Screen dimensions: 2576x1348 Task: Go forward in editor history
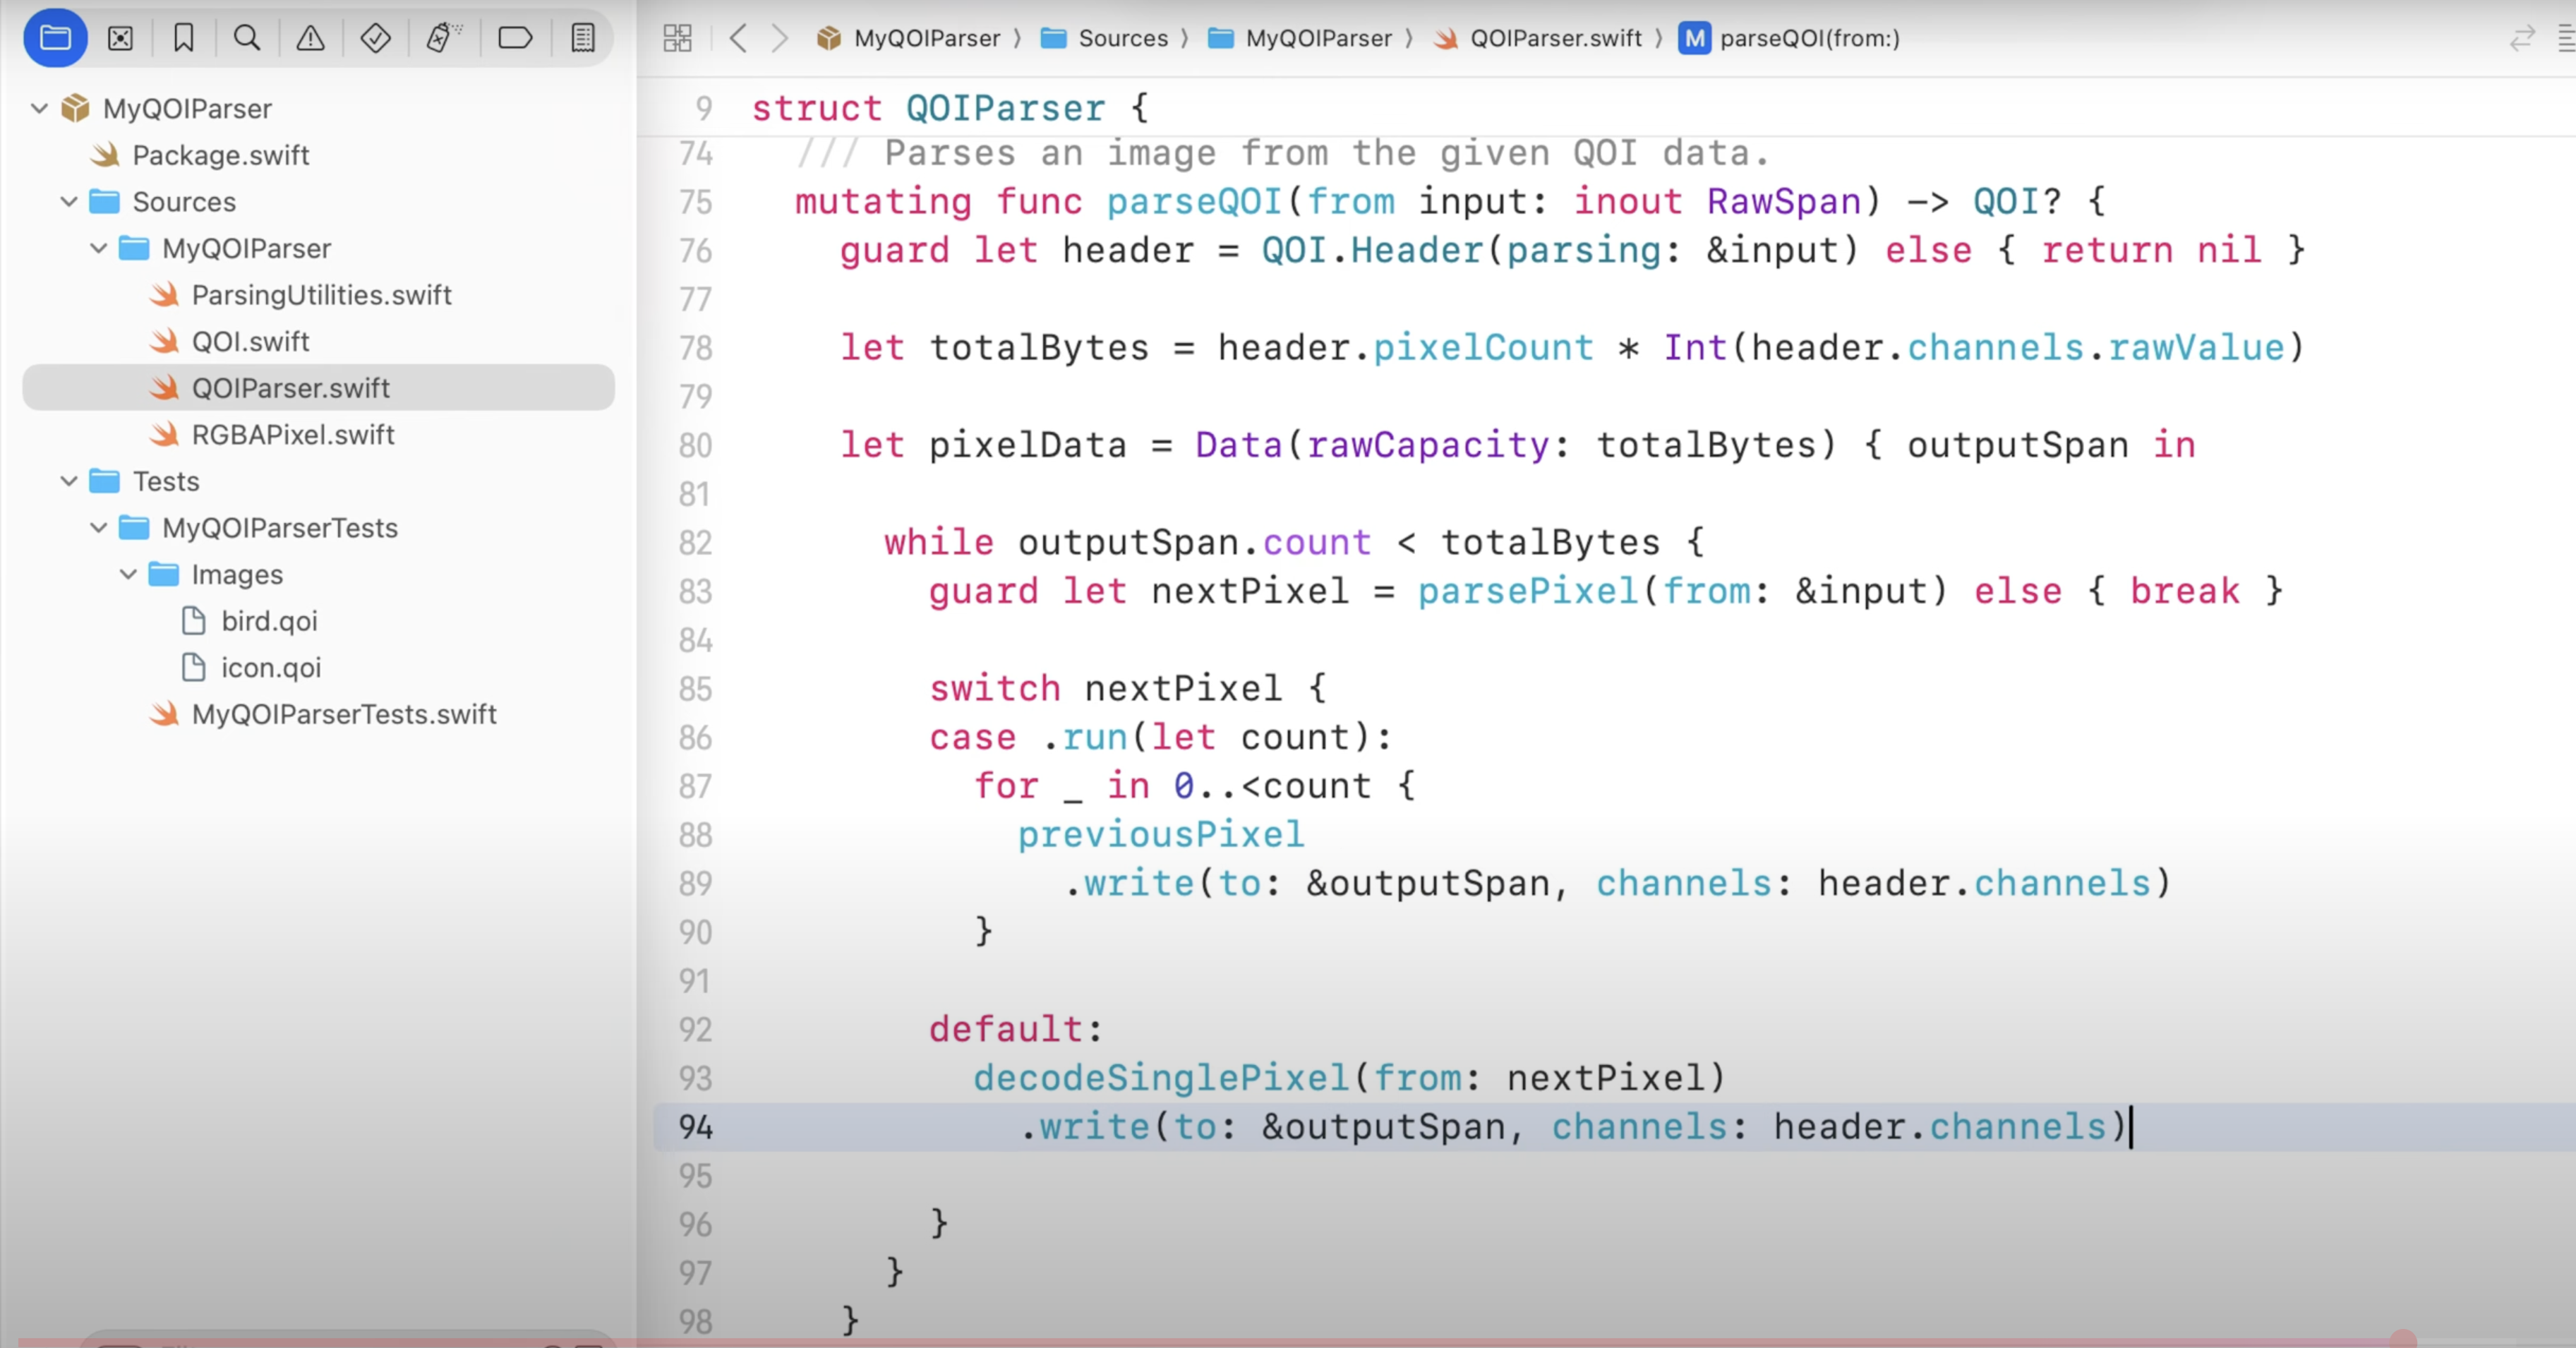point(780,38)
